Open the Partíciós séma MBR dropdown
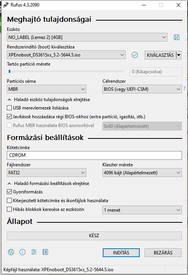Image resolution: width=188 pixels, height=275 pixels. click(x=46, y=89)
